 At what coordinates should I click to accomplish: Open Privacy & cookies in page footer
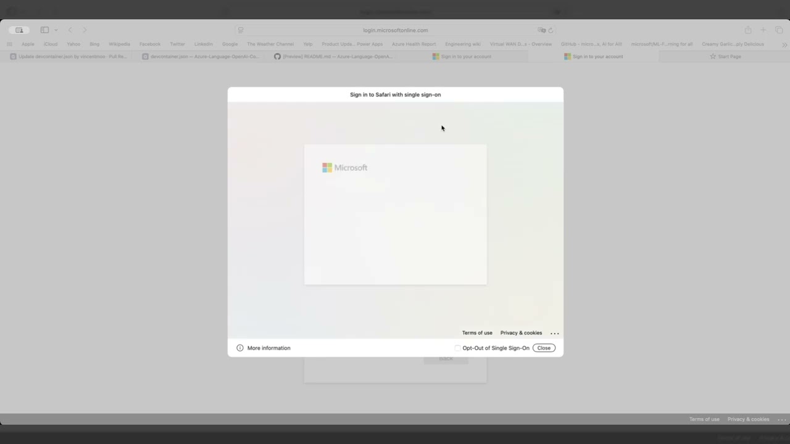click(x=748, y=419)
